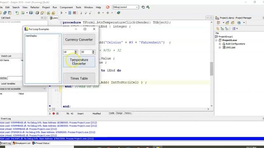Click the red record macro button
Screen dimensions: 264x148
(x=54, y=113)
